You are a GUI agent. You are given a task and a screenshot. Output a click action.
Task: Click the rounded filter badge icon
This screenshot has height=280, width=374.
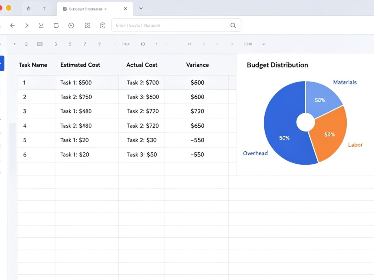[102, 25]
